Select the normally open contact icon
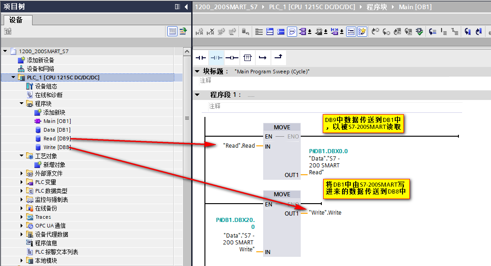The width and height of the screenshot is (491, 266). 201,57
